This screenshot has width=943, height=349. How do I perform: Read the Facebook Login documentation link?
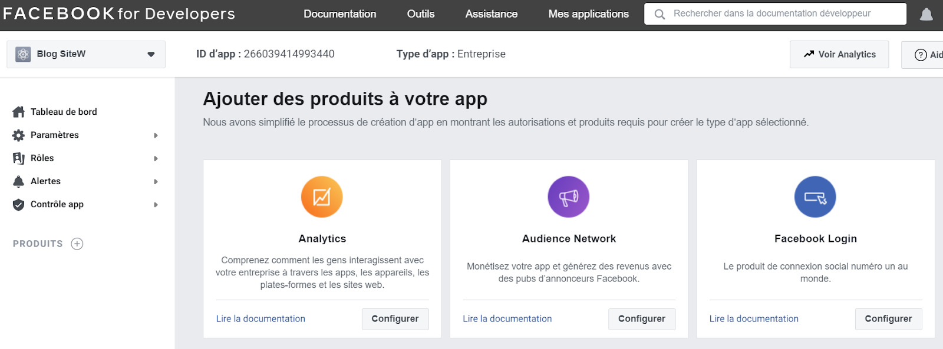(754, 318)
